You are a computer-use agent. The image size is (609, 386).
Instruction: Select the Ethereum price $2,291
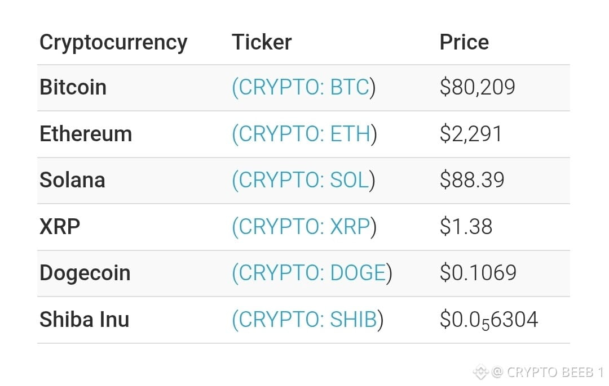pos(471,134)
